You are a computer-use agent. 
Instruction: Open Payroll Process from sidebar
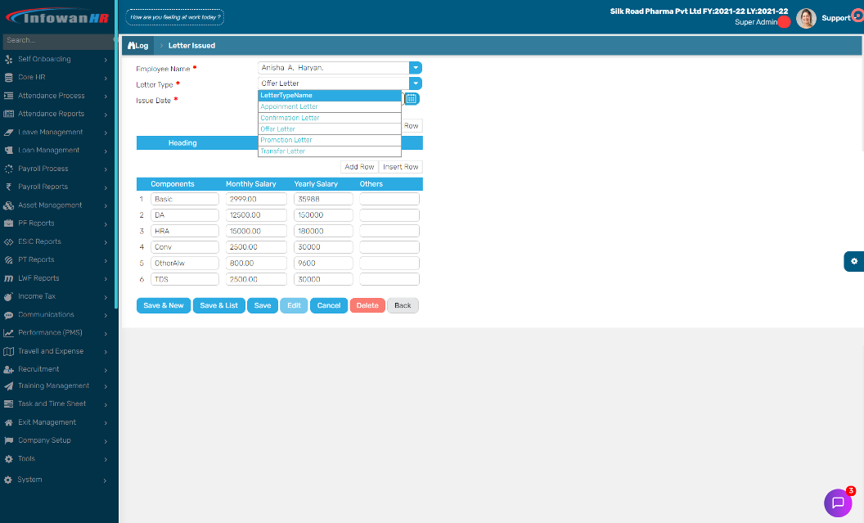tap(43, 169)
